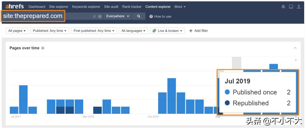Expand the More menu
The width and height of the screenshot is (306, 129).
tap(180, 7)
